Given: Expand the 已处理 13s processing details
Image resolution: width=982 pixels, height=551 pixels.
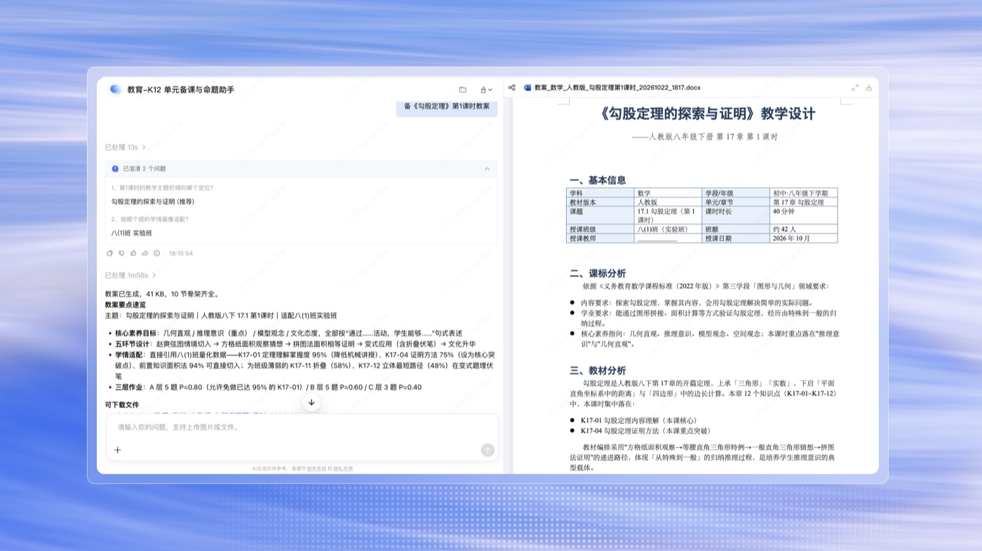Looking at the screenshot, I should pos(126,147).
